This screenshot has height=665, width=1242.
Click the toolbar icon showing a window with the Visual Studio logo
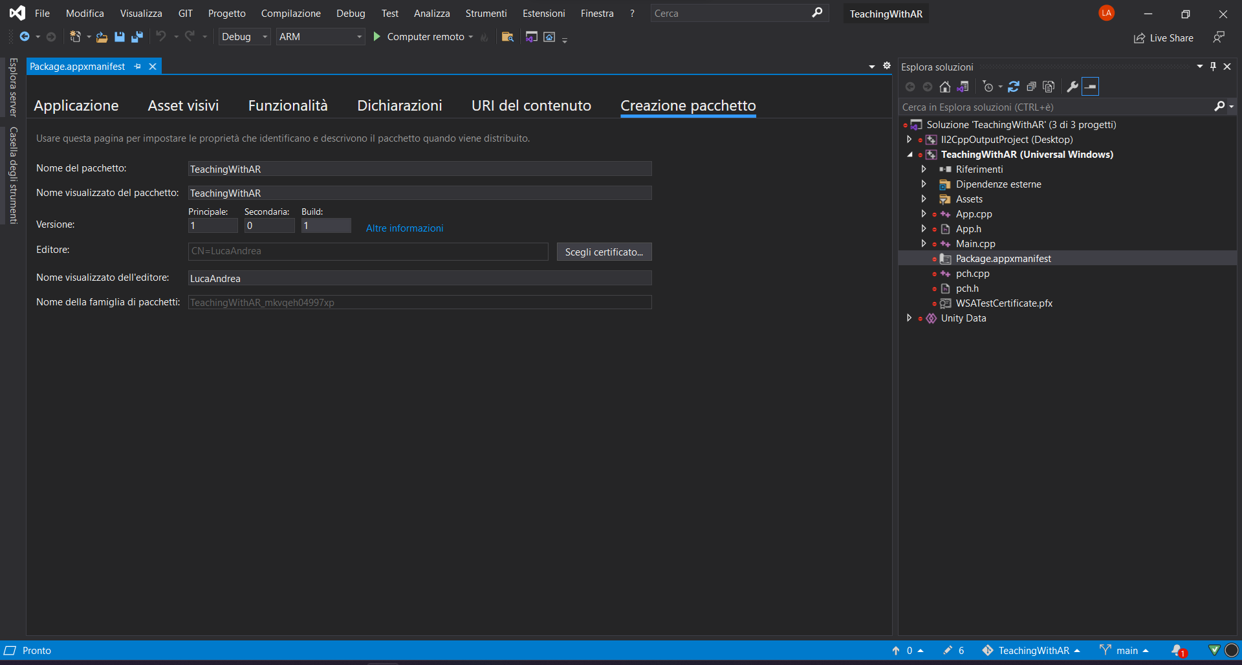(x=532, y=37)
